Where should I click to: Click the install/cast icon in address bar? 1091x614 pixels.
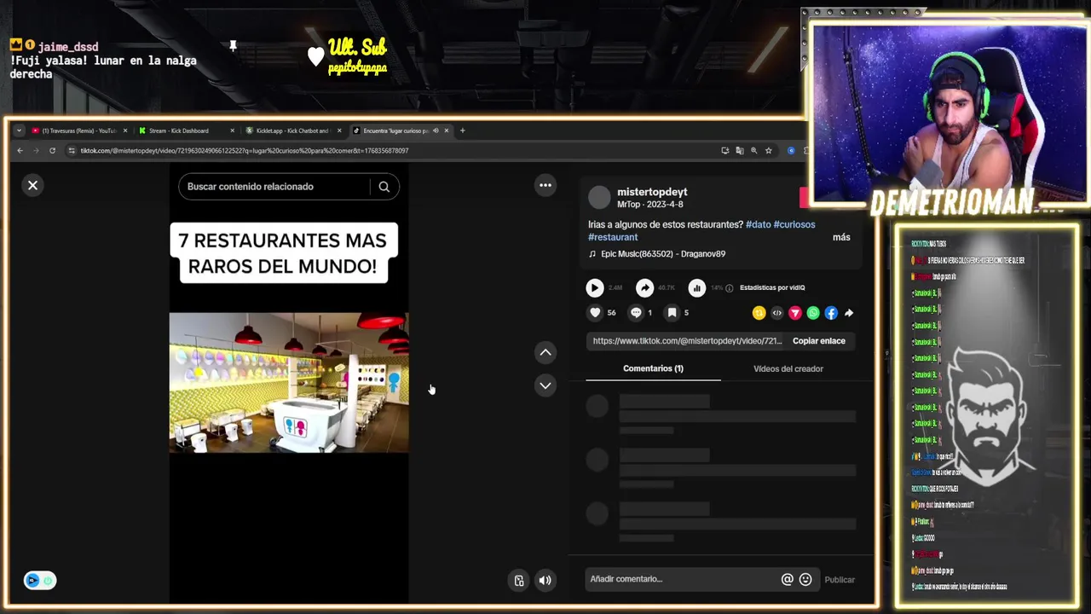[725, 151]
